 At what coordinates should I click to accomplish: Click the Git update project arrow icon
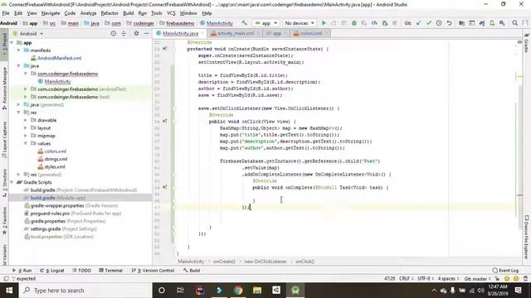(x=418, y=23)
